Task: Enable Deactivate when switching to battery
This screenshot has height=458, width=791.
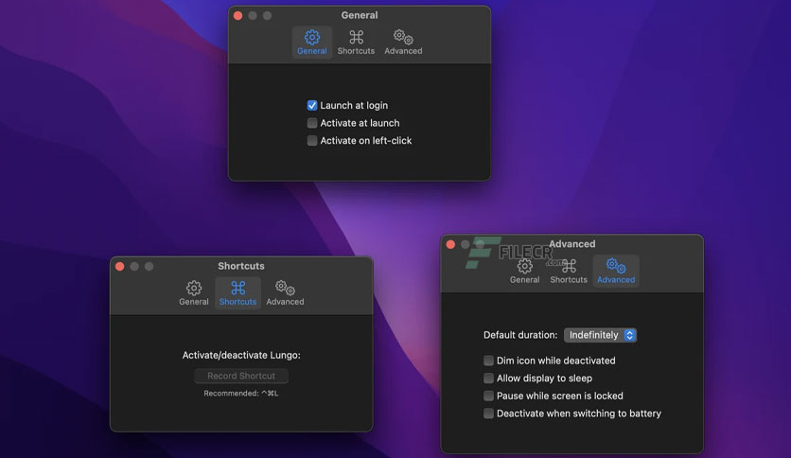Action: point(488,414)
